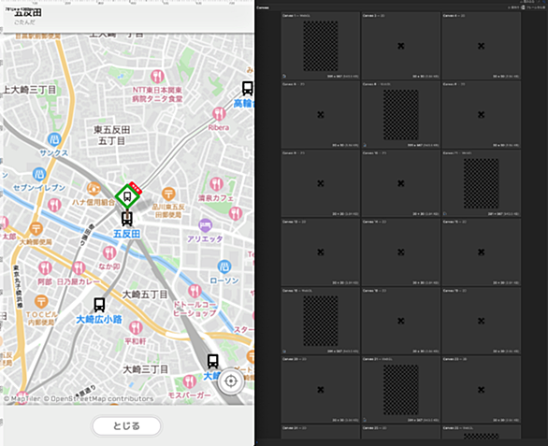
Task: Open the Canvas 21 WebGL checkerboard preview
Action: pyautogui.click(x=401, y=390)
